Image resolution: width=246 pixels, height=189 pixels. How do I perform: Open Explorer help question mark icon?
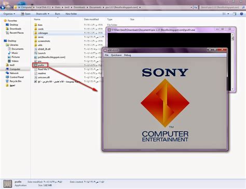click(x=241, y=14)
